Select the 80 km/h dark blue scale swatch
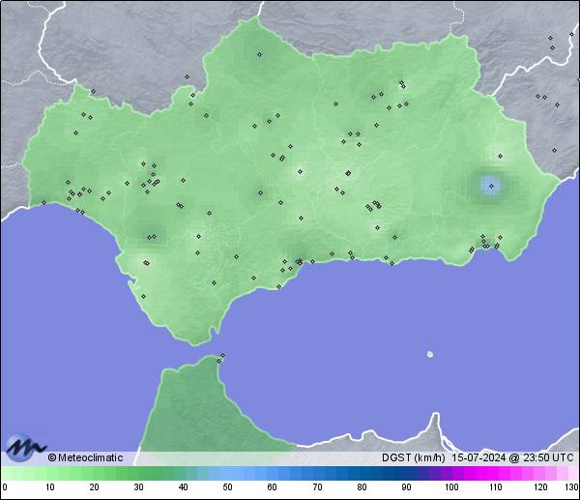This screenshot has height=500, width=580. point(361,473)
